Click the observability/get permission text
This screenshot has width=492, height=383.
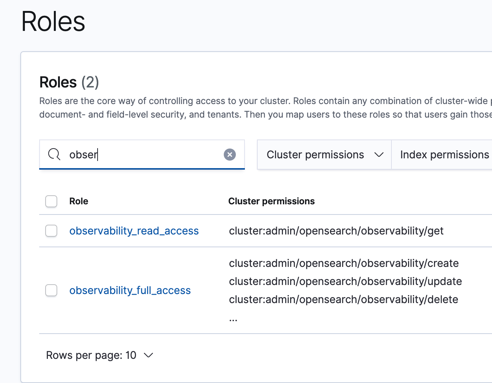(336, 231)
